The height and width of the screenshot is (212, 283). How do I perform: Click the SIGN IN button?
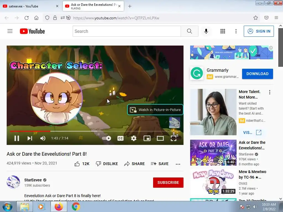click(x=259, y=31)
